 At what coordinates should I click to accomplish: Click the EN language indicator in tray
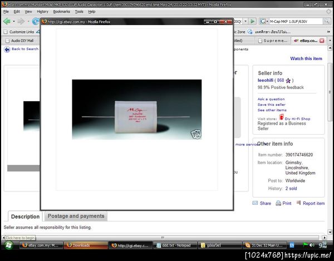[x=292, y=245]
